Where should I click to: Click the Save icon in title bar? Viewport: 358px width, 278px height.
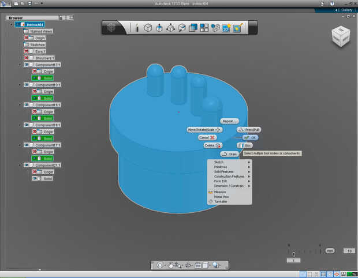[29, 3]
